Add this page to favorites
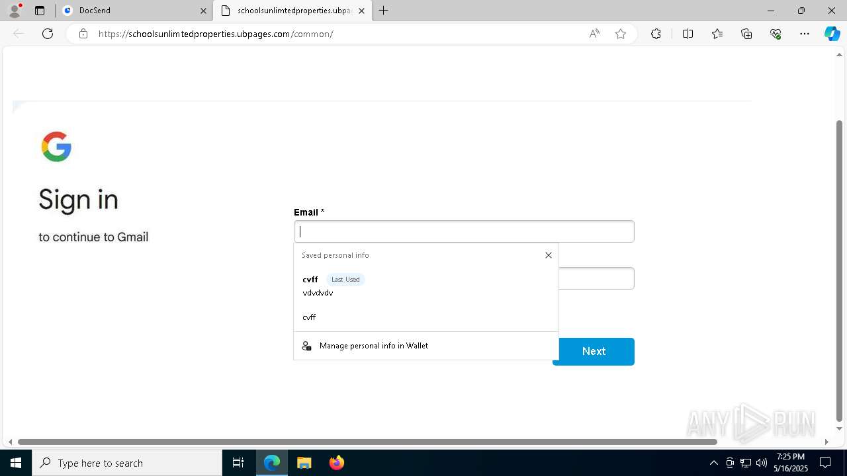 point(621,34)
